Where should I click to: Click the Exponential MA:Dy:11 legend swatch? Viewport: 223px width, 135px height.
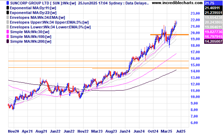pyautogui.click(x=8, y=8)
